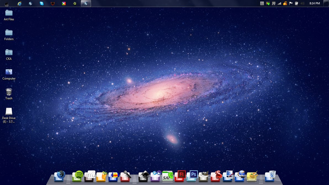This screenshot has height=185, width=329.
Task: Open the Art Files desktop folder
Action: pyautogui.click(x=9, y=15)
